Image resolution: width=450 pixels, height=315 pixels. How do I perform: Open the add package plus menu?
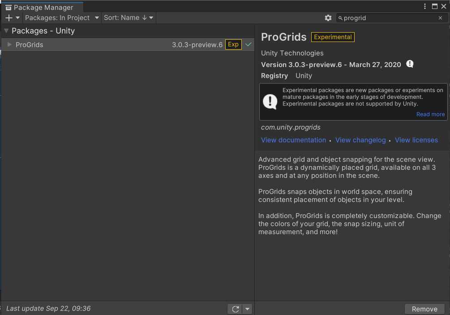click(13, 18)
